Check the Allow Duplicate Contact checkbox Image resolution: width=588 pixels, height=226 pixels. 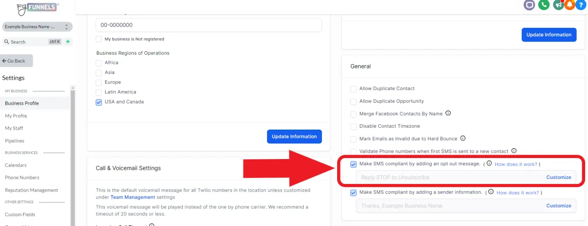point(353,89)
